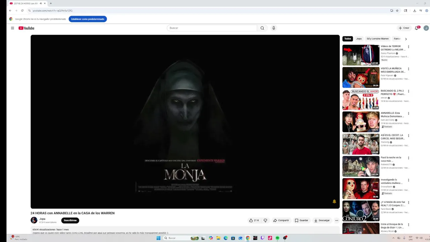Screen dimensions: 430x242
Task: Open the ASÍ ES EL CECOT thumbnail
Action: 361,144
